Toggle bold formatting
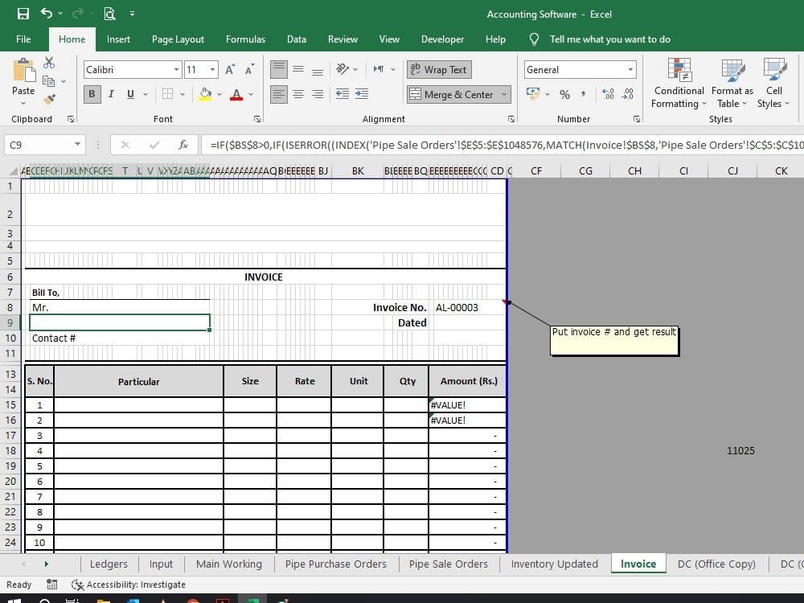The image size is (804, 603). point(92,94)
